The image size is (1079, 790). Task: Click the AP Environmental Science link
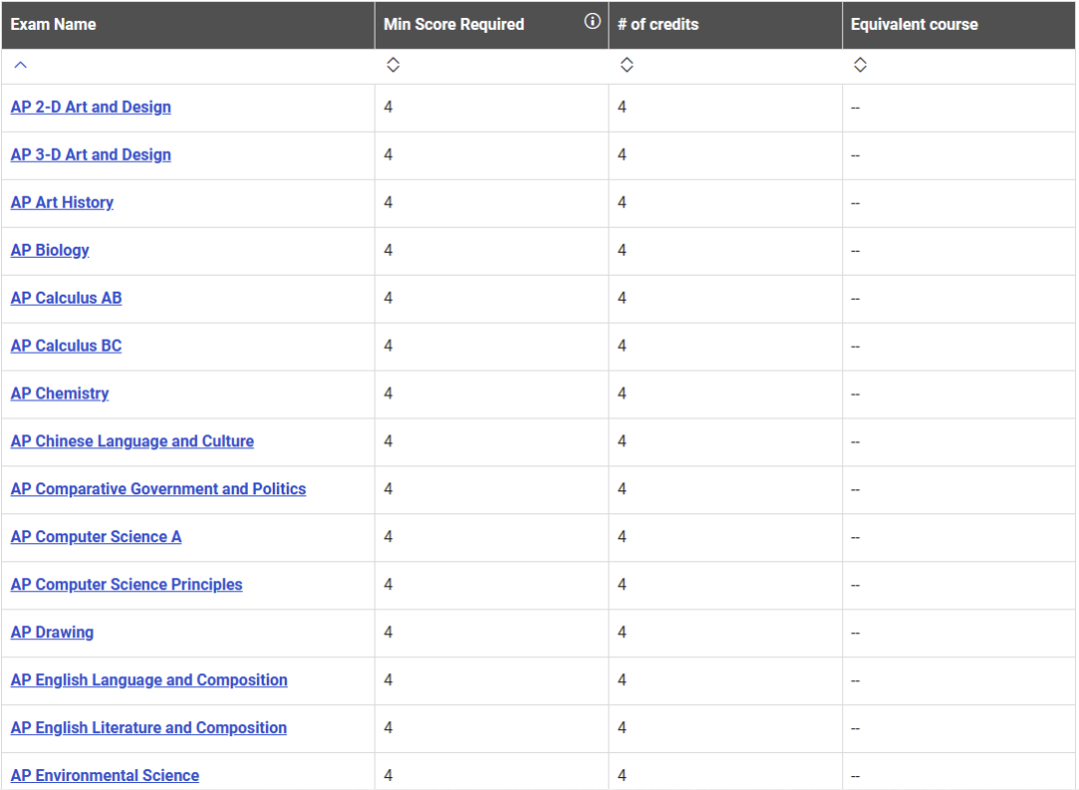(x=105, y=776)
